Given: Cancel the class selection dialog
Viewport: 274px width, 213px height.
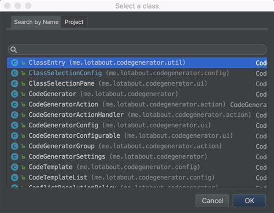Looking at the screenshot, I should [212, 201].
